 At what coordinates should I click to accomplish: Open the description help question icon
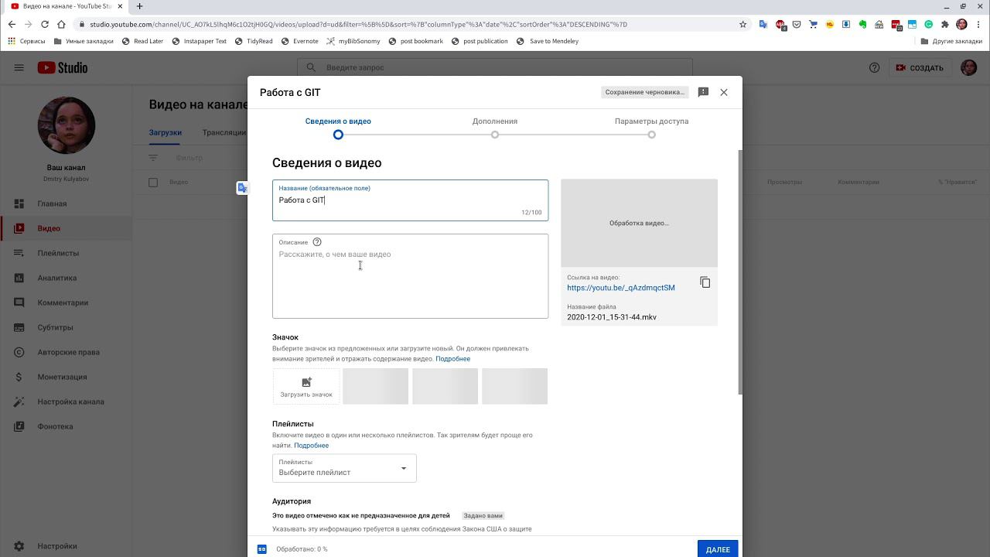tap(317, 242)
